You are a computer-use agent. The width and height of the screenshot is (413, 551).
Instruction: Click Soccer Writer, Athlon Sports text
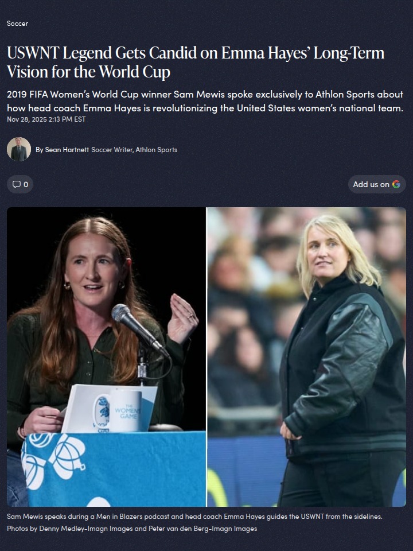[134, 150]
